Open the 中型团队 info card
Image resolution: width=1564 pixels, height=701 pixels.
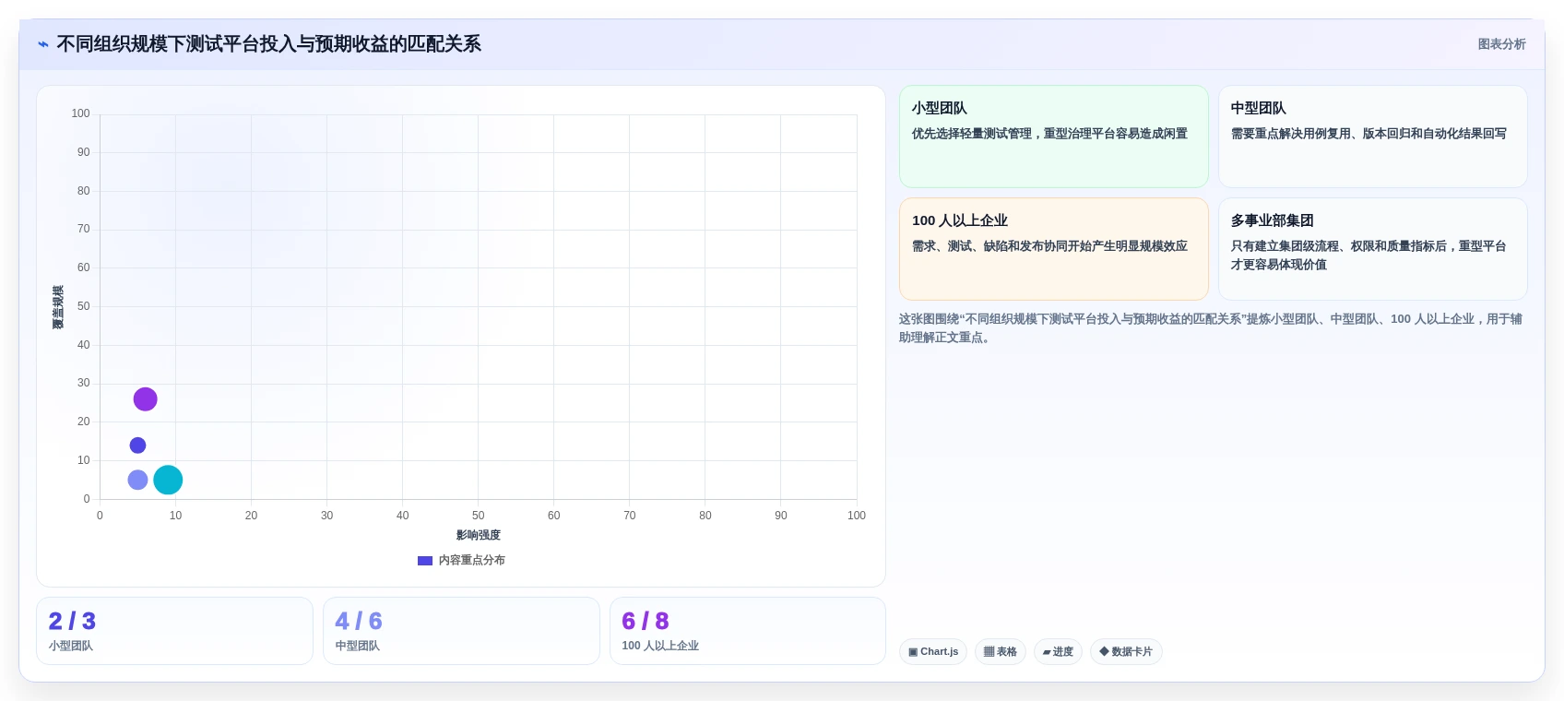[1373, 137]
